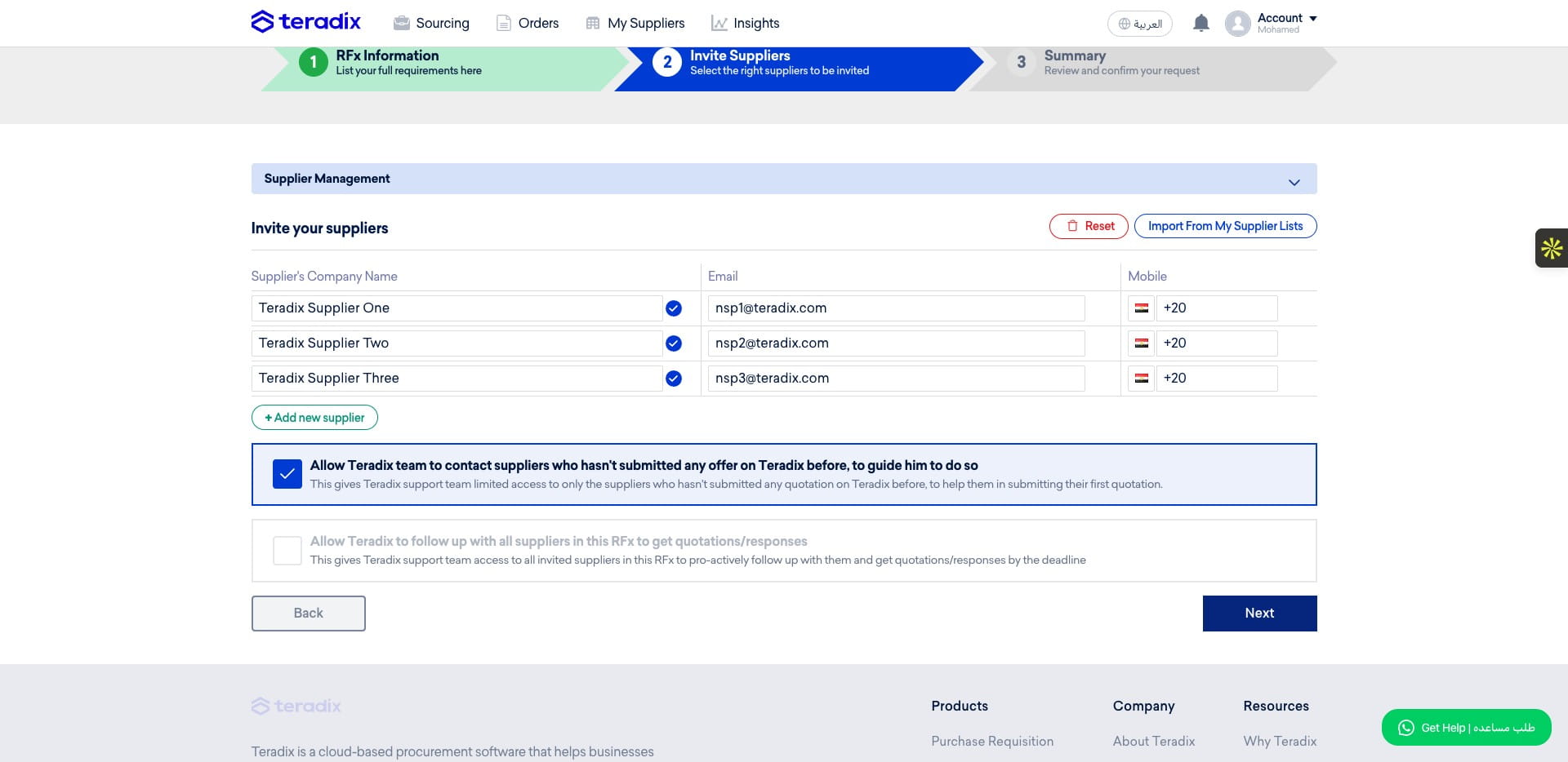Select the Invite Suppliers step
The image size is (1568, 762).
tap(798, 69)
